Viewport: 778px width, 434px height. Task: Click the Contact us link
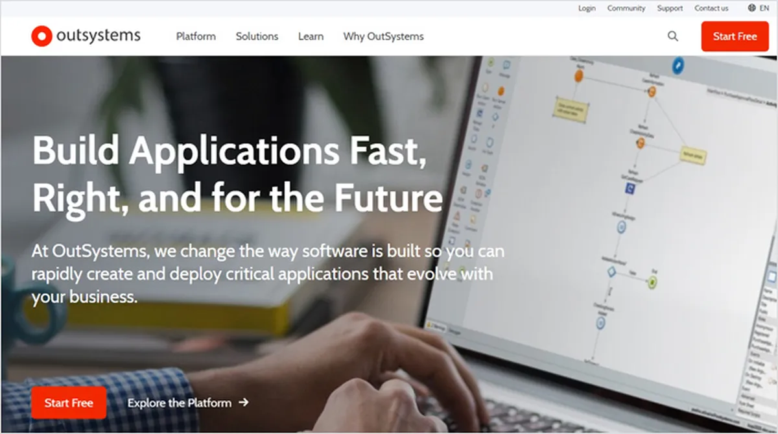pyautogui.click(x=711, y=8)
